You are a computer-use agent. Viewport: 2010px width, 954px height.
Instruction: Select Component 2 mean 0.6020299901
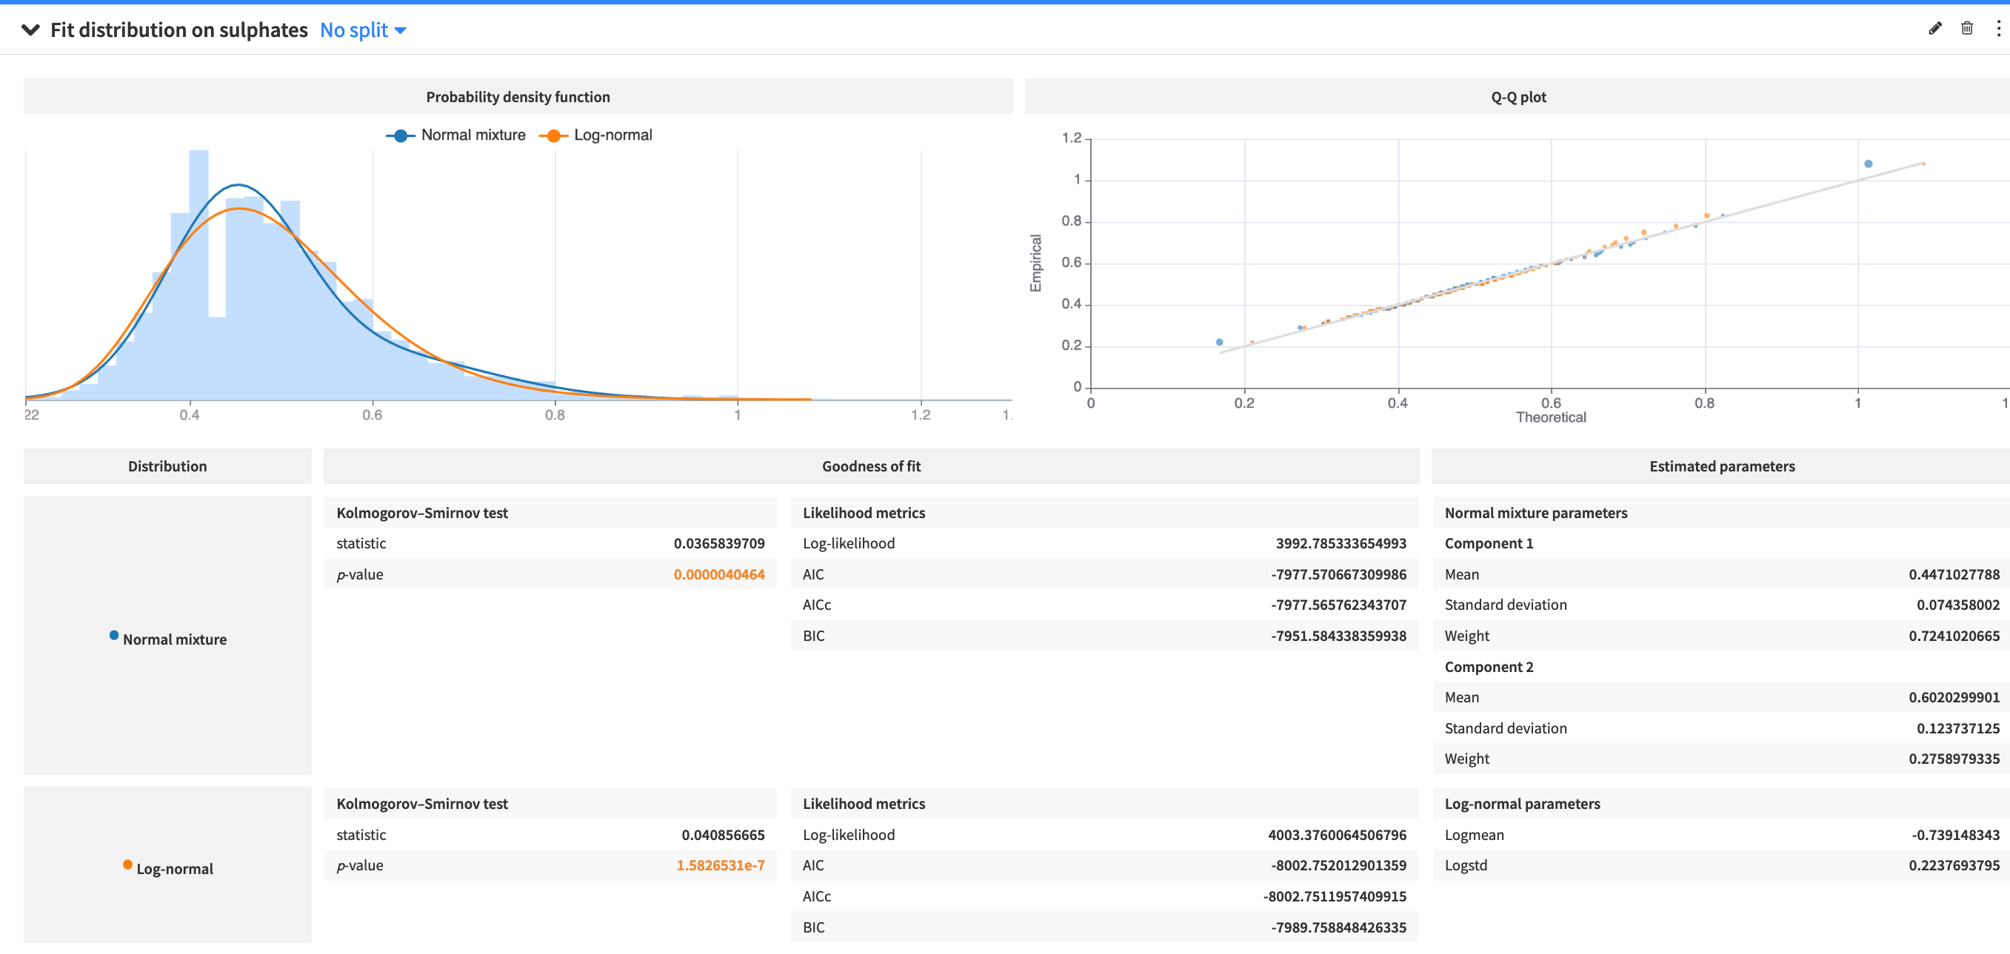[1954, 697]
